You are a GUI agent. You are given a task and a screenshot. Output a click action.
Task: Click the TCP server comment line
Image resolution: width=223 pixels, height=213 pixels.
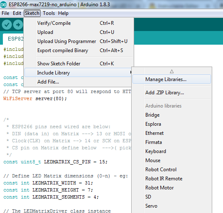(x=67, y=91)
